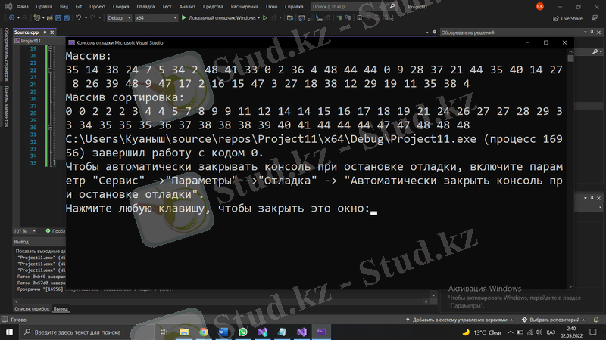
Task: Open the Отладка menu
Action: pos(145,7)
